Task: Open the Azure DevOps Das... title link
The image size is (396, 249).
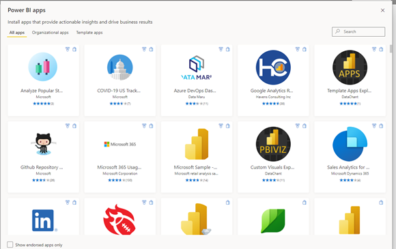Action: 195,91
